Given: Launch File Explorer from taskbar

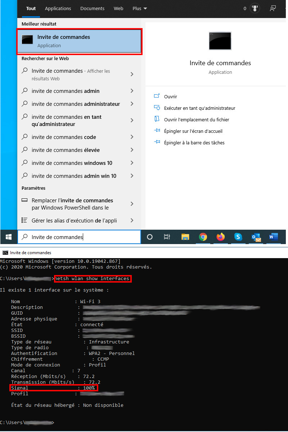Looking at the screenshot, I should 185,237.
